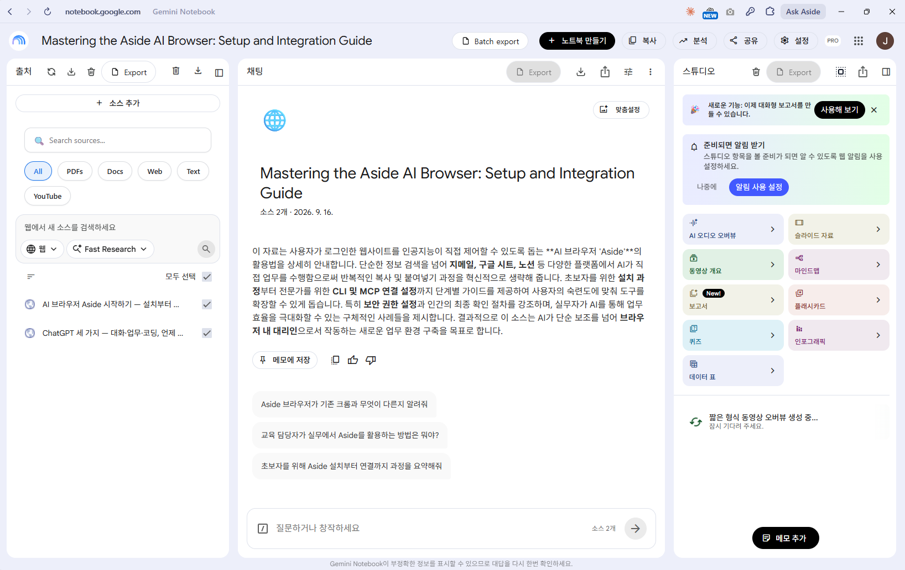The height and width of the screenshot is (570, 905).
Task: Click the source search magnifier button
Action: click(206, 249)
